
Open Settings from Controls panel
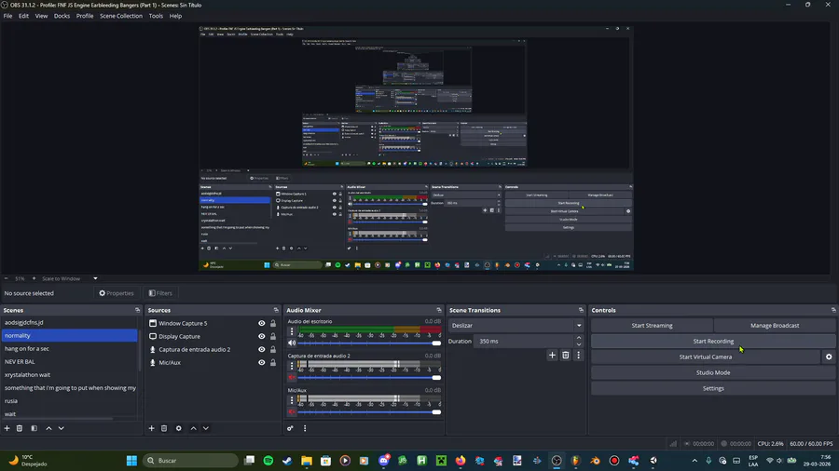(713, 388)
